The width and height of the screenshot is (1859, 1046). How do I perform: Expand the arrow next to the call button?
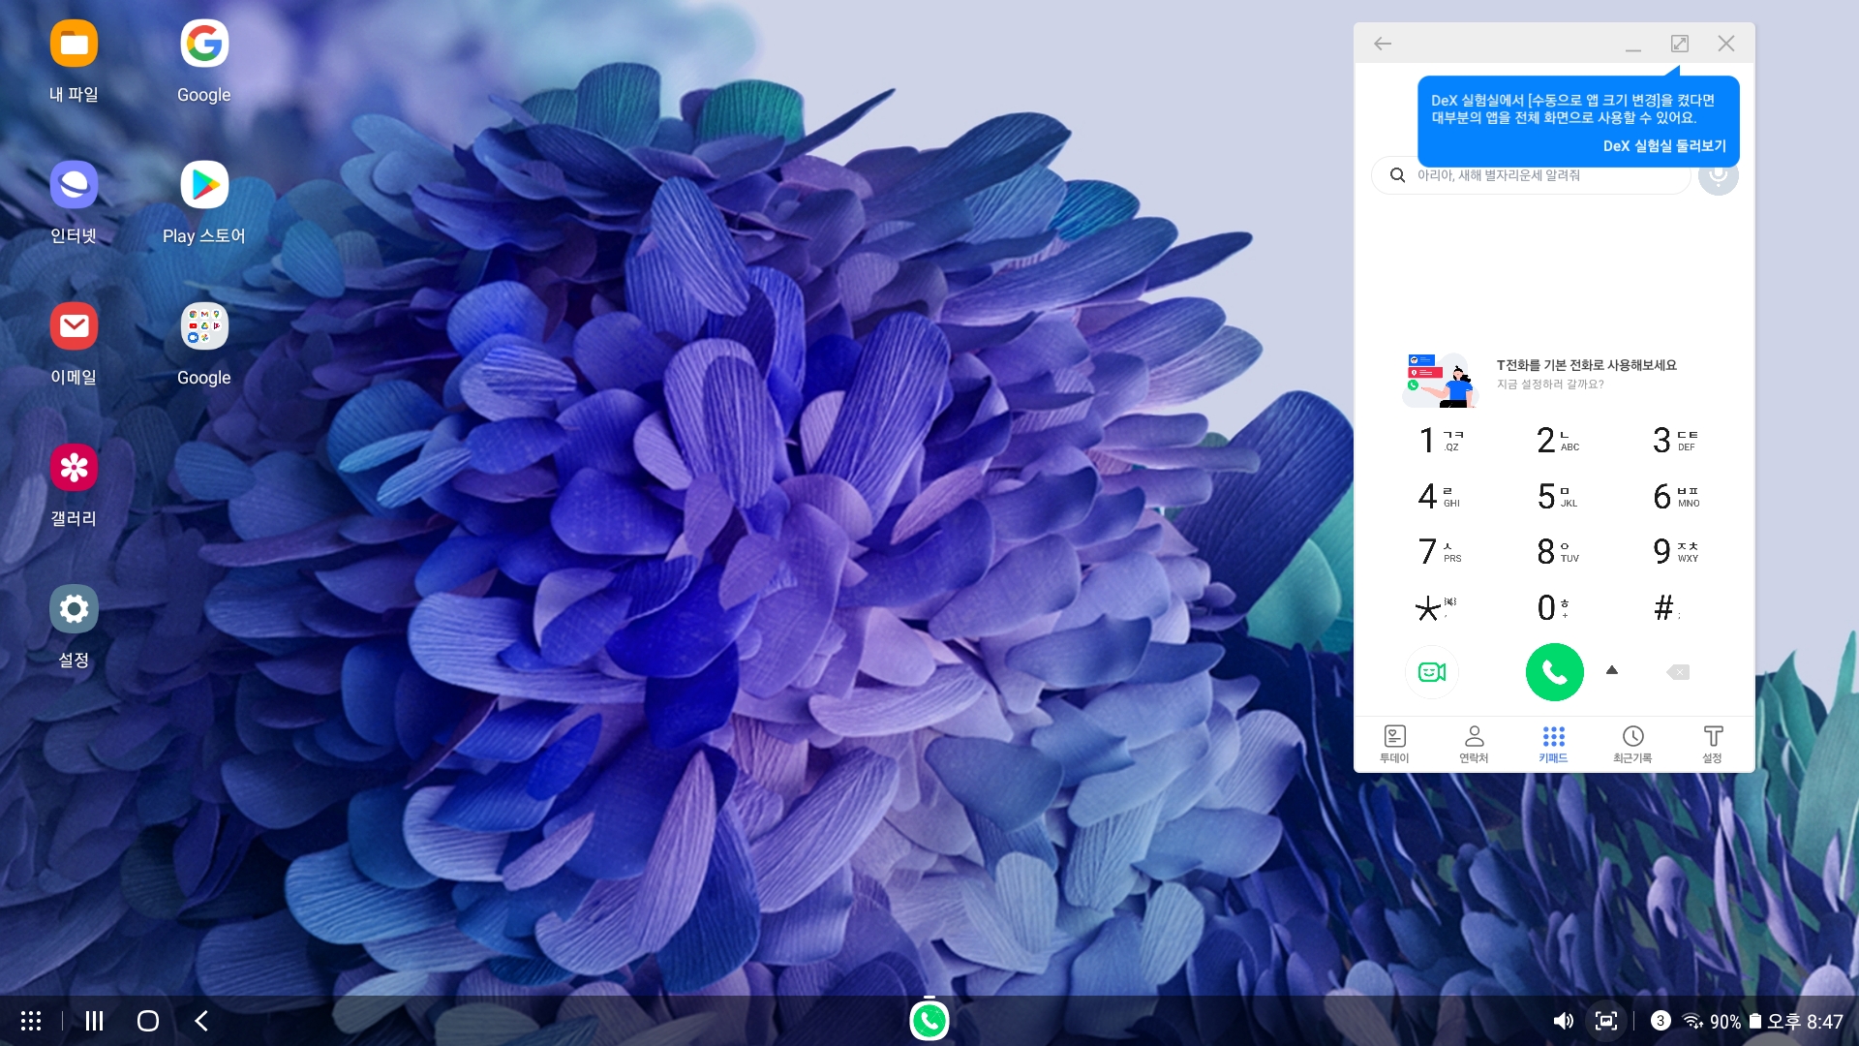click(x=1612, y=670)
